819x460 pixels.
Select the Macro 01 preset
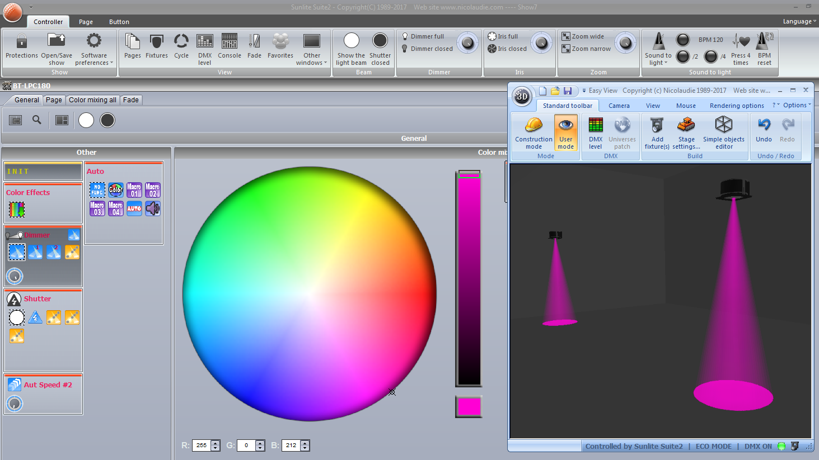(x=134, y=190)
